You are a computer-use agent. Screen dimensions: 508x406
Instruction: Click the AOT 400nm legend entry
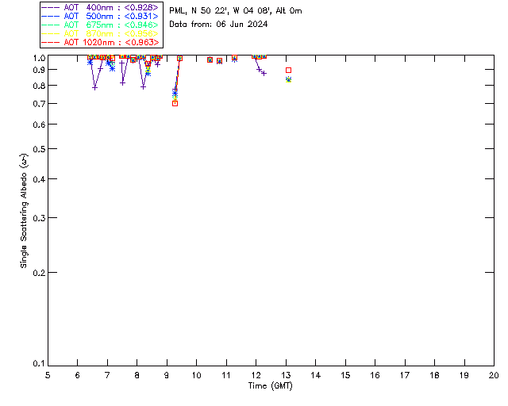point(101,7)
